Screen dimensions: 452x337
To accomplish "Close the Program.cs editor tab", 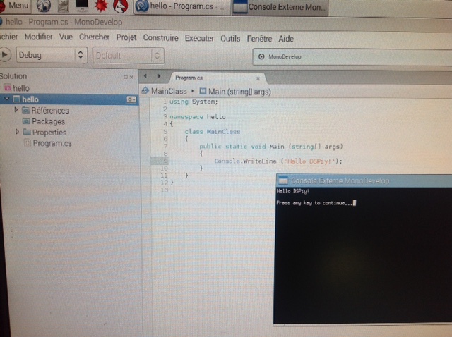I will click(x=258, y=77).
